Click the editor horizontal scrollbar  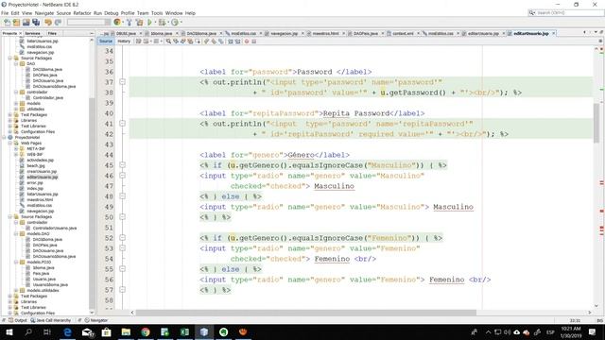click(306, 313)
